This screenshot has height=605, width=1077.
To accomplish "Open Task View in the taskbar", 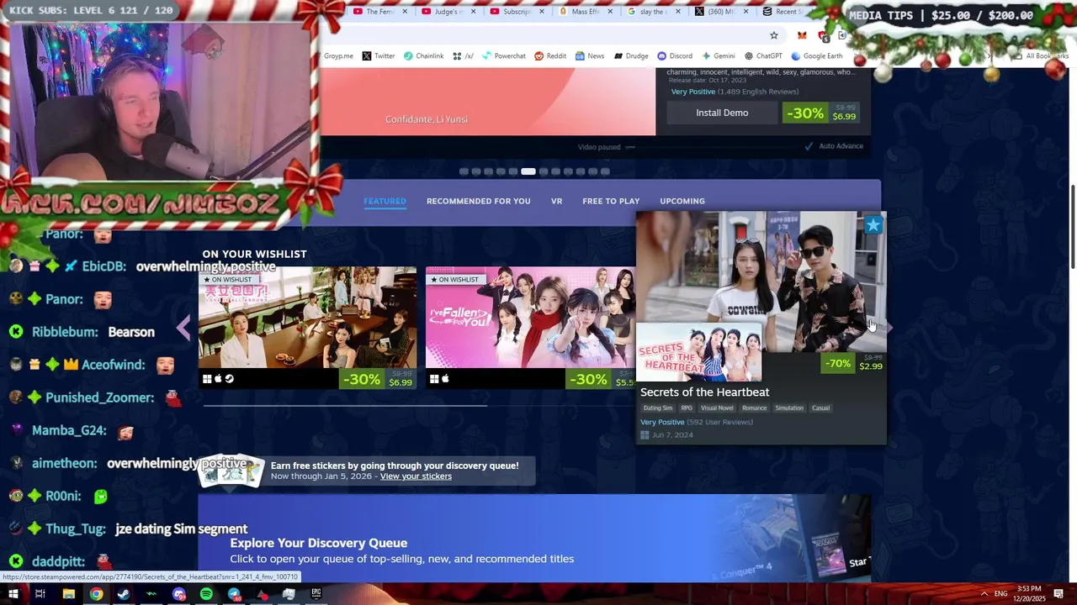I will (40, 594).
